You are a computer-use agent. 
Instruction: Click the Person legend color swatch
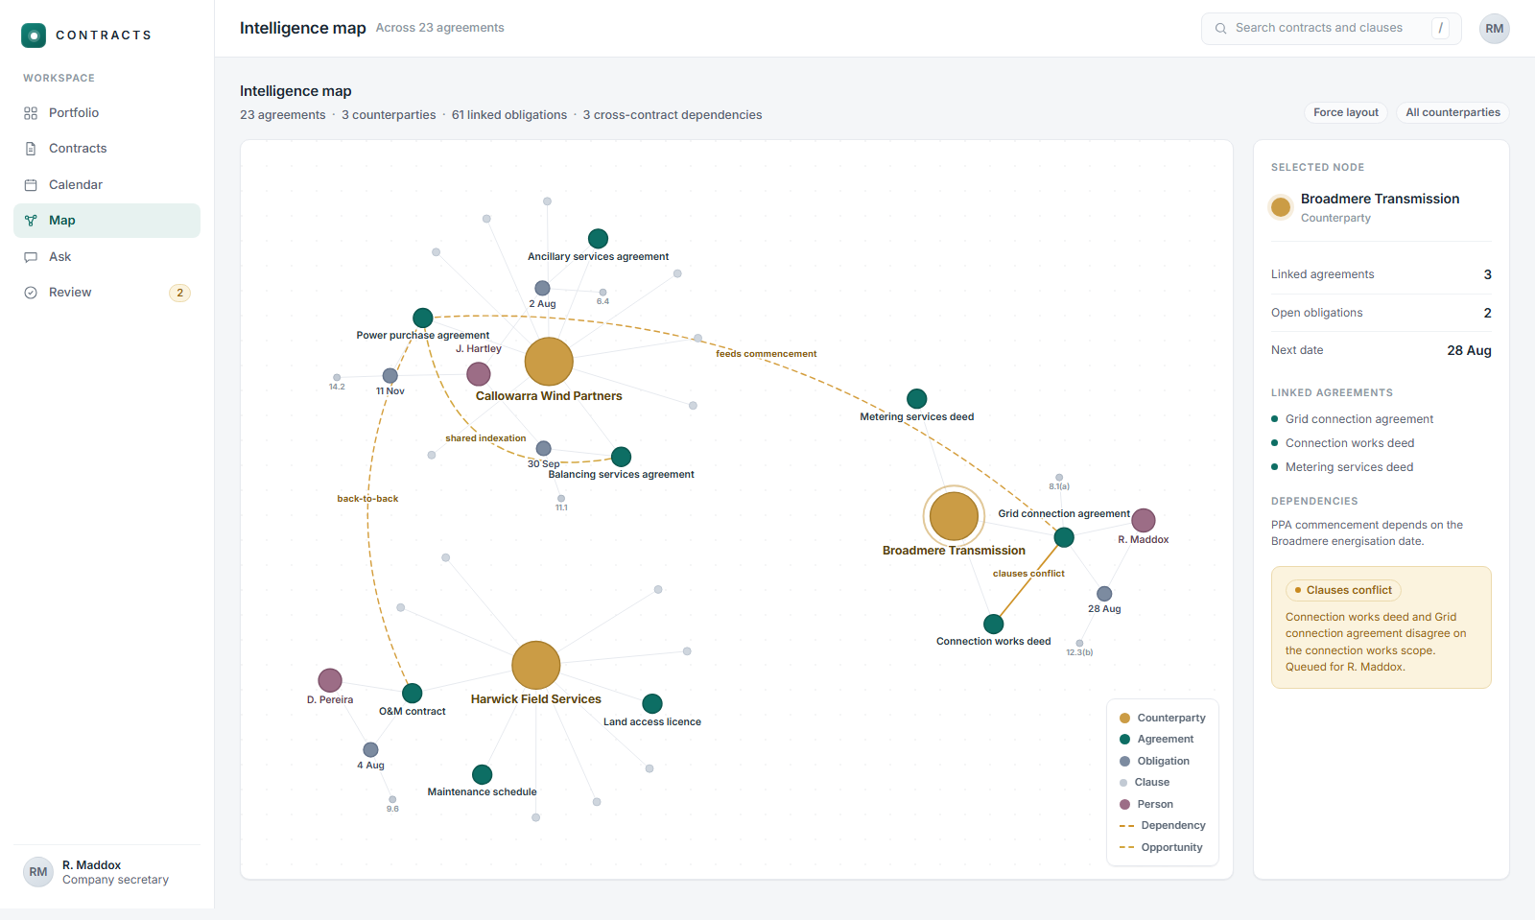pos(1124,804)
